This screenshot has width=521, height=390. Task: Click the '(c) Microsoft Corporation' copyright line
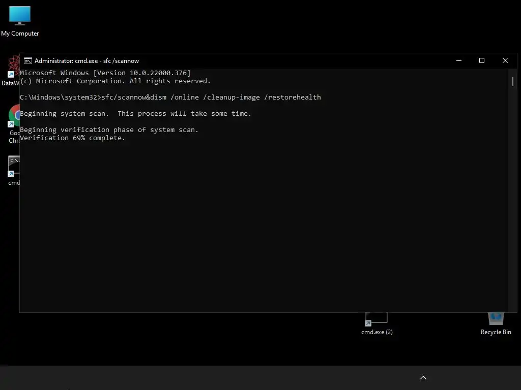[x=115, y=81]
